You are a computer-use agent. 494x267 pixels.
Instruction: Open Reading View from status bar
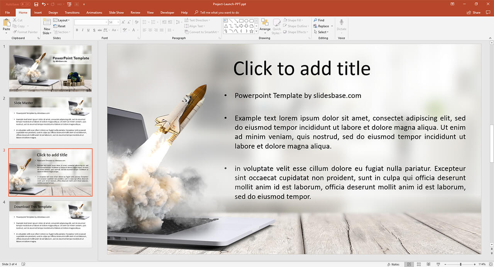coord(428,264)
